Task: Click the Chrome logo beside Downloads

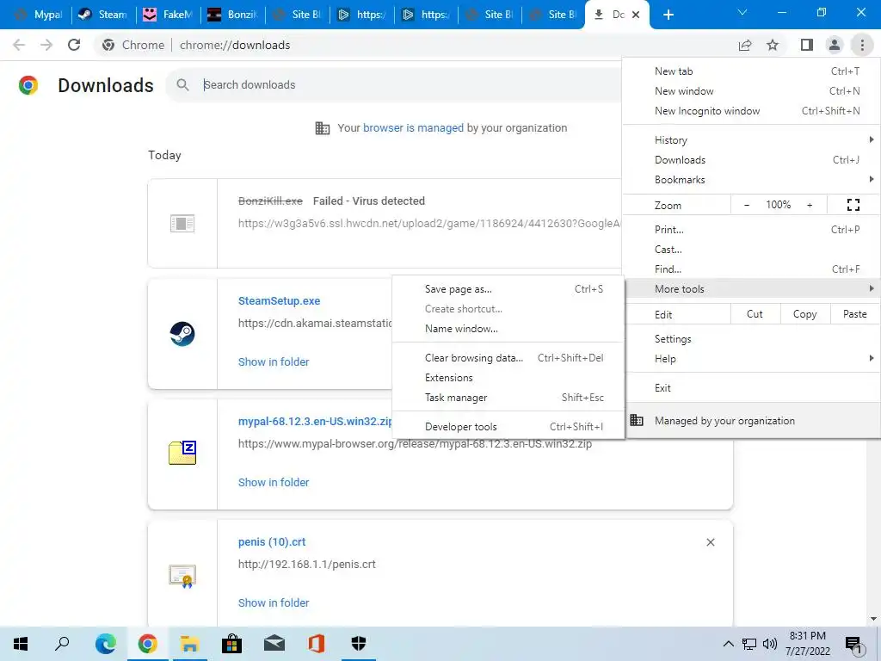Action: 28,85
